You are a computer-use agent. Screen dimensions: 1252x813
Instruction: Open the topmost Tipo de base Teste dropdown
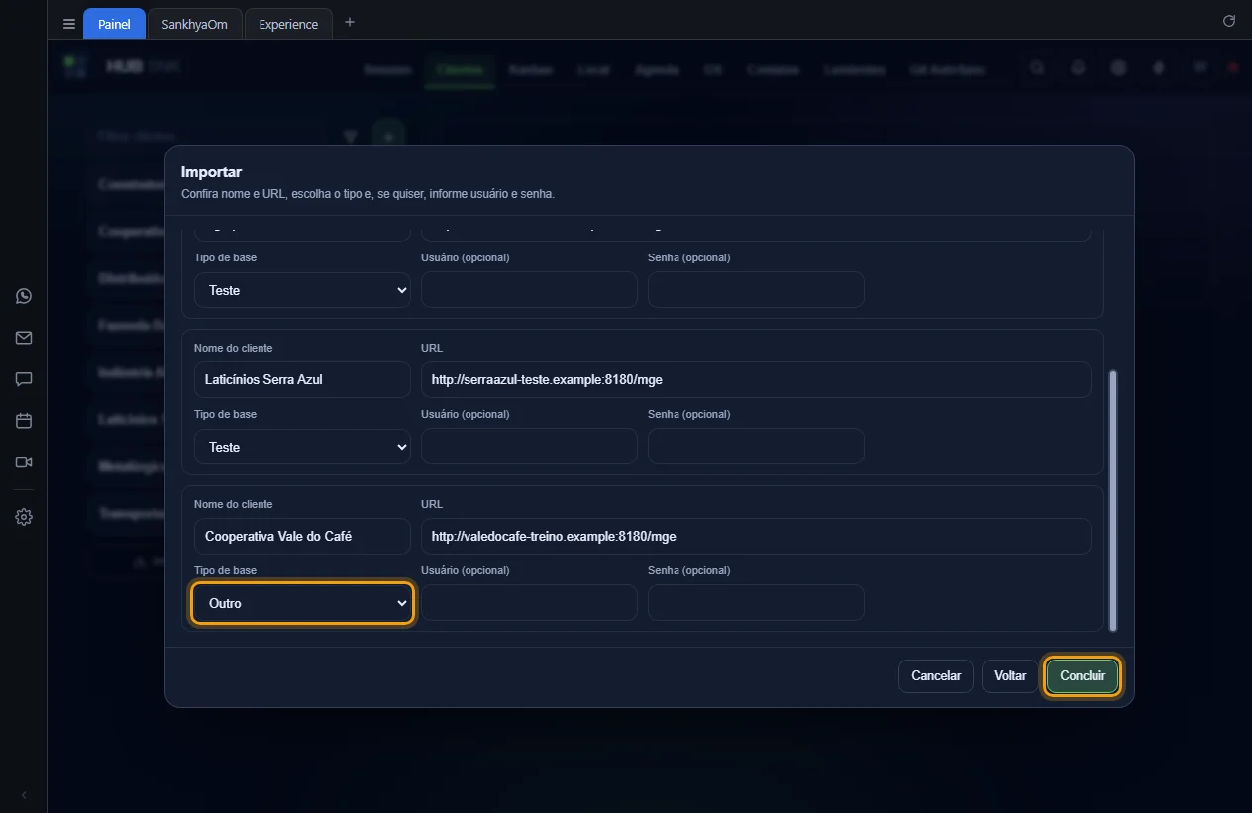tap(302, 290)
